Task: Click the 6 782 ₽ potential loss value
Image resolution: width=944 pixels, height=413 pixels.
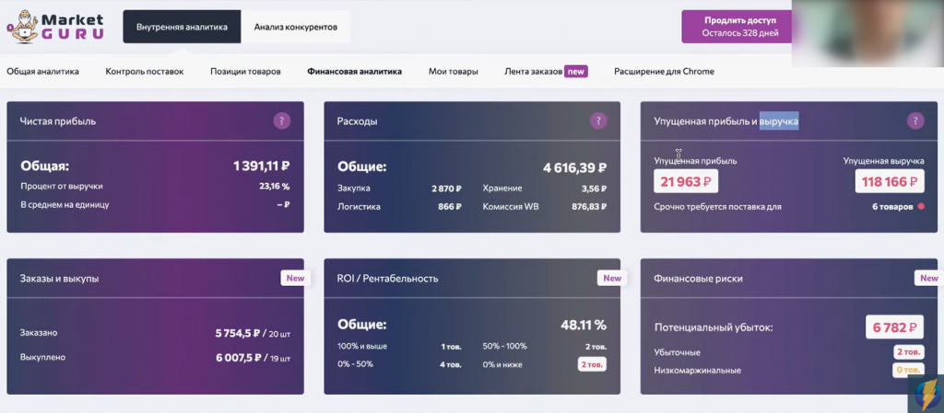Action: (x=894, y=327)
